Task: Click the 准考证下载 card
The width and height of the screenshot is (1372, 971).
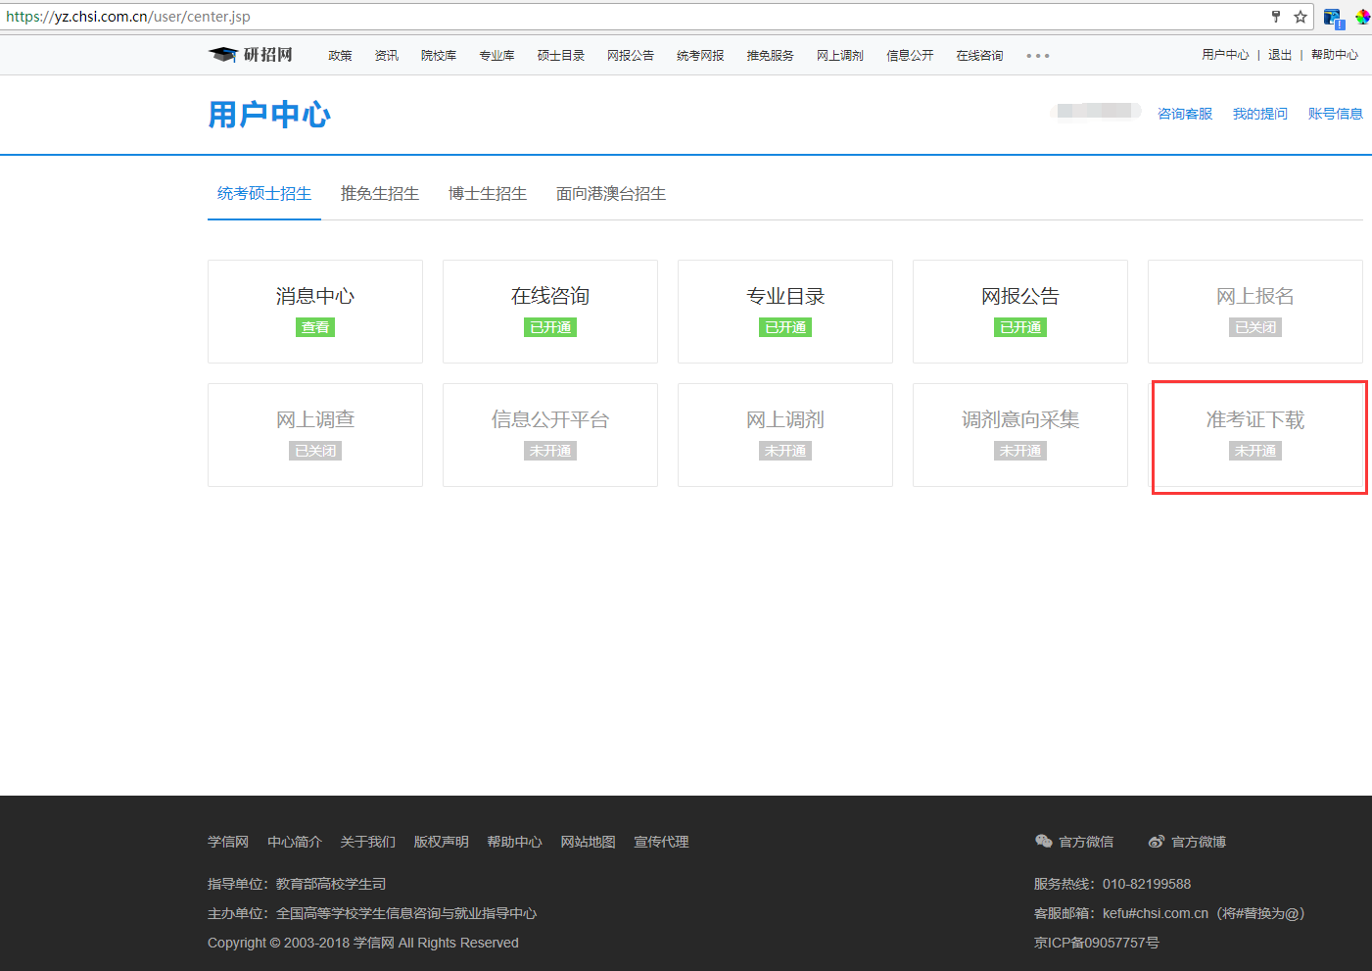Action: pos(1255,434)
